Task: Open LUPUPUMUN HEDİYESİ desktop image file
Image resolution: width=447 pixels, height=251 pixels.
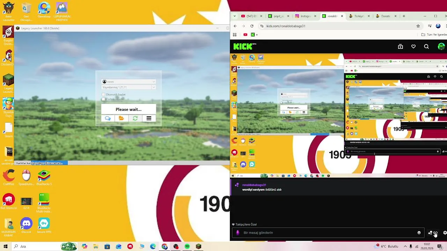Action: 62,12
